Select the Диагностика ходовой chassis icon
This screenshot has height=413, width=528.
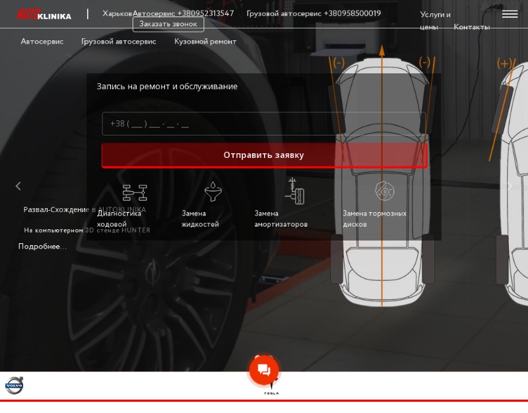tap(135, 193)
